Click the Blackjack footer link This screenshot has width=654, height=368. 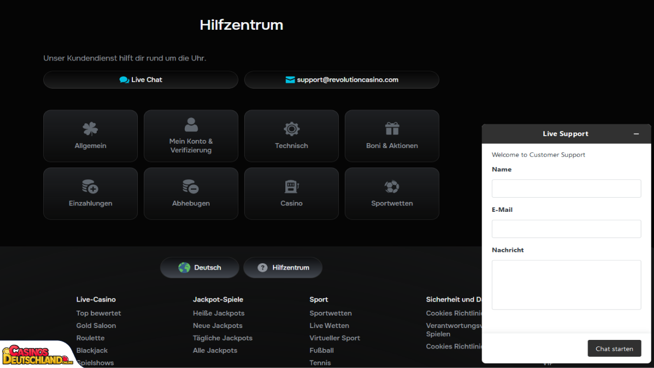pyautogui.click(x=92, y=351)
